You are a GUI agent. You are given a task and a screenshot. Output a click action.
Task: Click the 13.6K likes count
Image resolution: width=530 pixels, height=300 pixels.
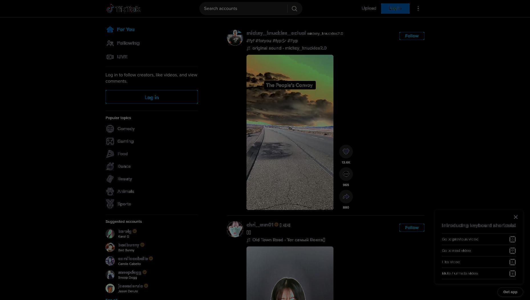(x=346, y=162)
